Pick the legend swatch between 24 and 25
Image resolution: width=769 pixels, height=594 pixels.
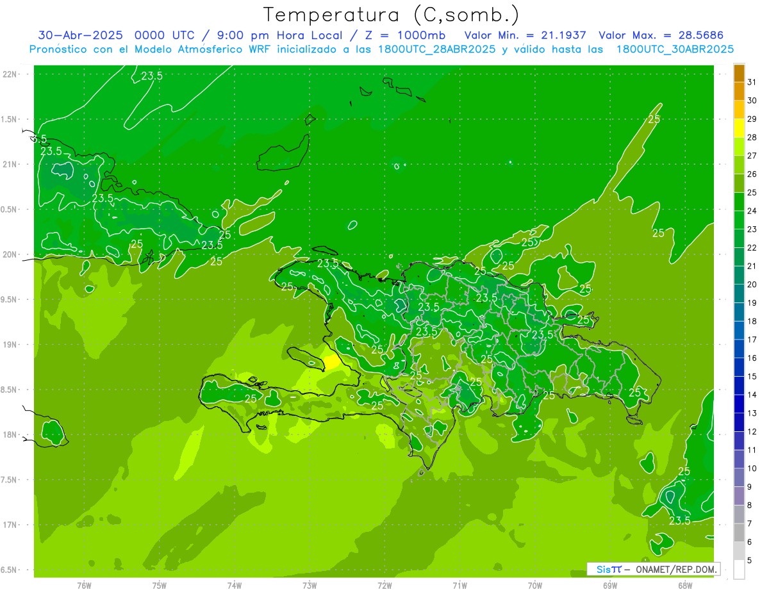point(739,201)
